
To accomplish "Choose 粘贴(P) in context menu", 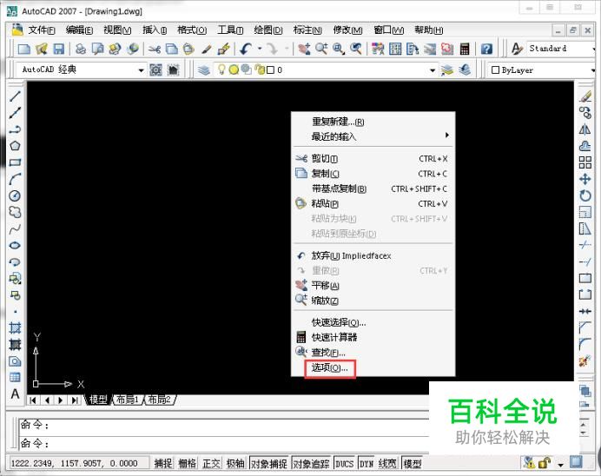I will 373,203.
